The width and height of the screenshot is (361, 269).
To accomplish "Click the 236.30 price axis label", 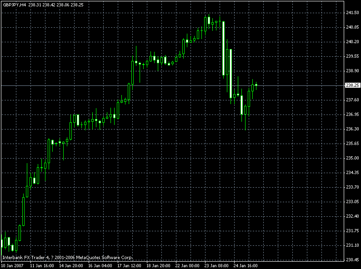I will tap(352, 129).
